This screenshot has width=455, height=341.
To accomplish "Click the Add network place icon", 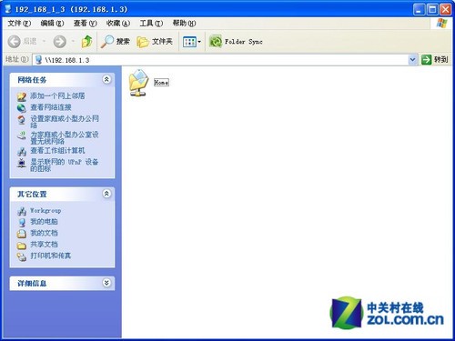I will 22,96.
